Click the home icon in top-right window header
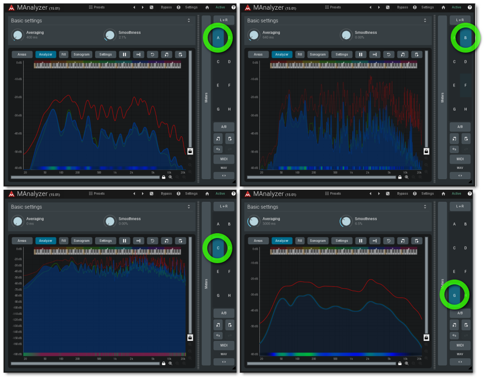Screen dimensions: 484x380 point(443,7)
